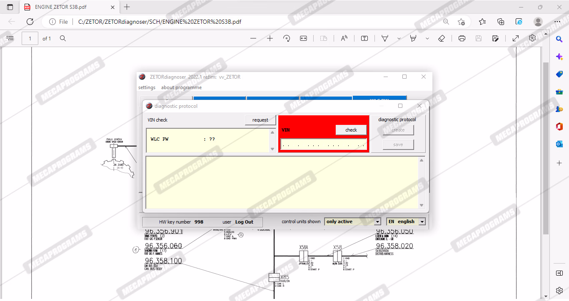This screenshot has height=301, width=569.
Task: Open sidebar Shopping tag icon
Action: pos(559,74)
